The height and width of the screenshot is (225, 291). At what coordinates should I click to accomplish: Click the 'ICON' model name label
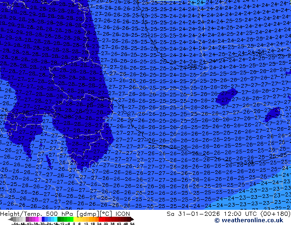(x=123, y=214)
